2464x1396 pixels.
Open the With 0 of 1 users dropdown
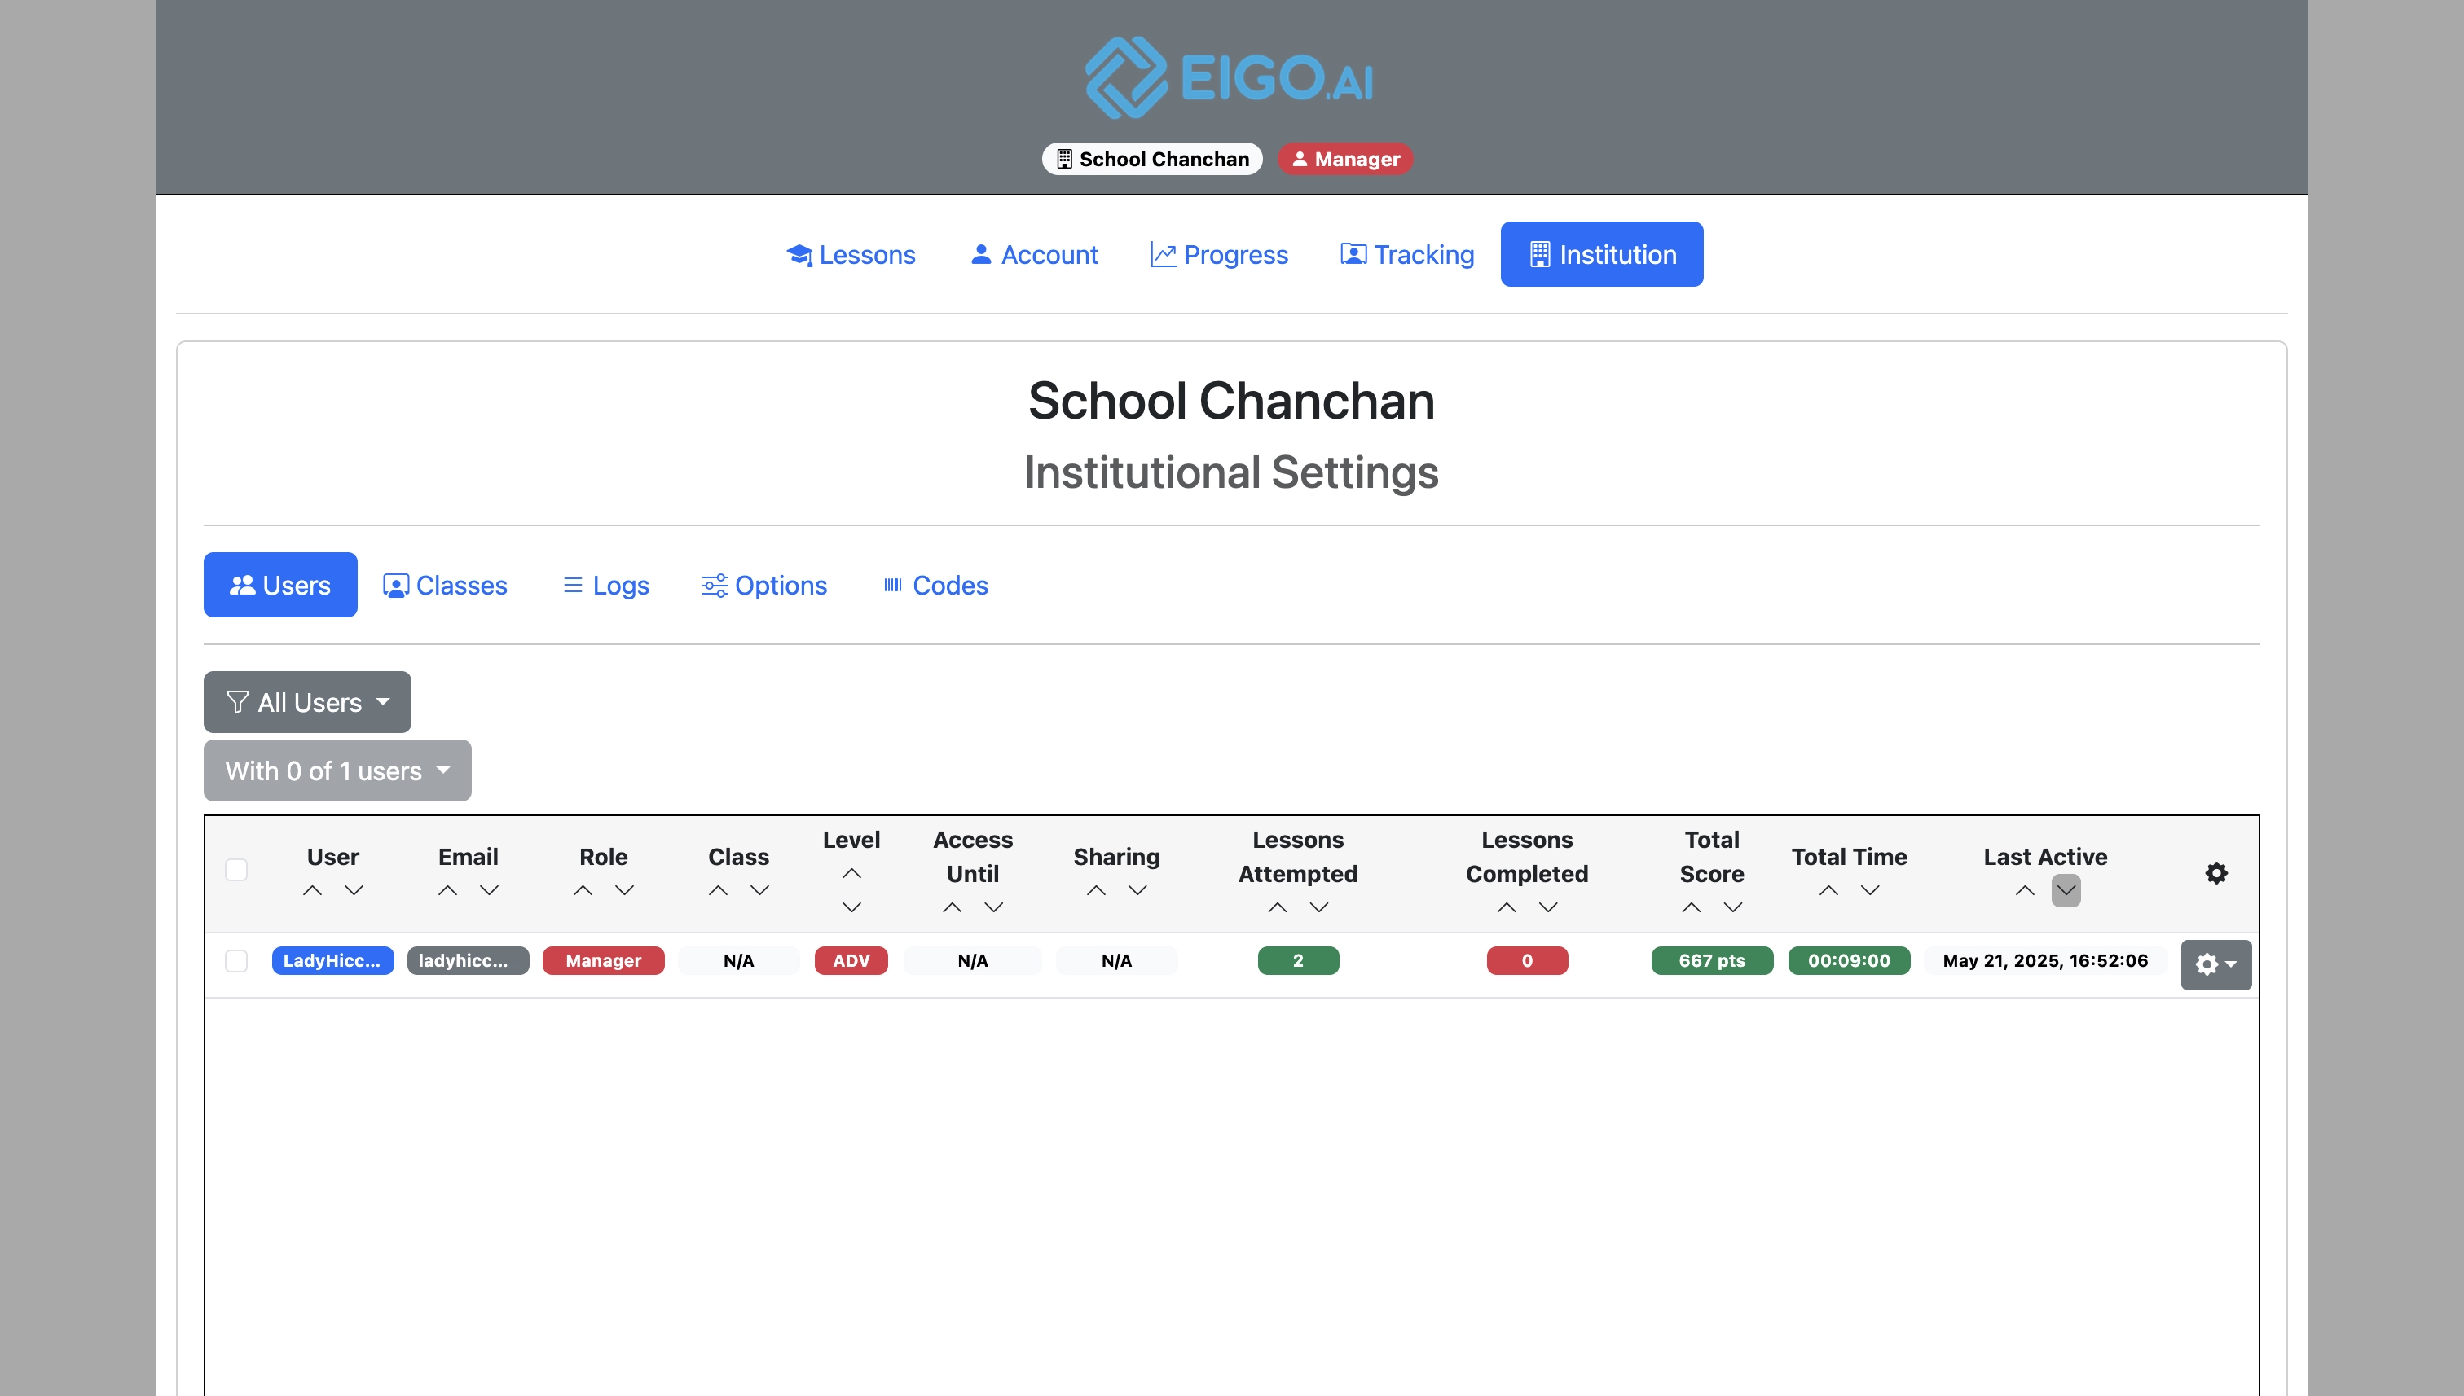click(337, 770)
